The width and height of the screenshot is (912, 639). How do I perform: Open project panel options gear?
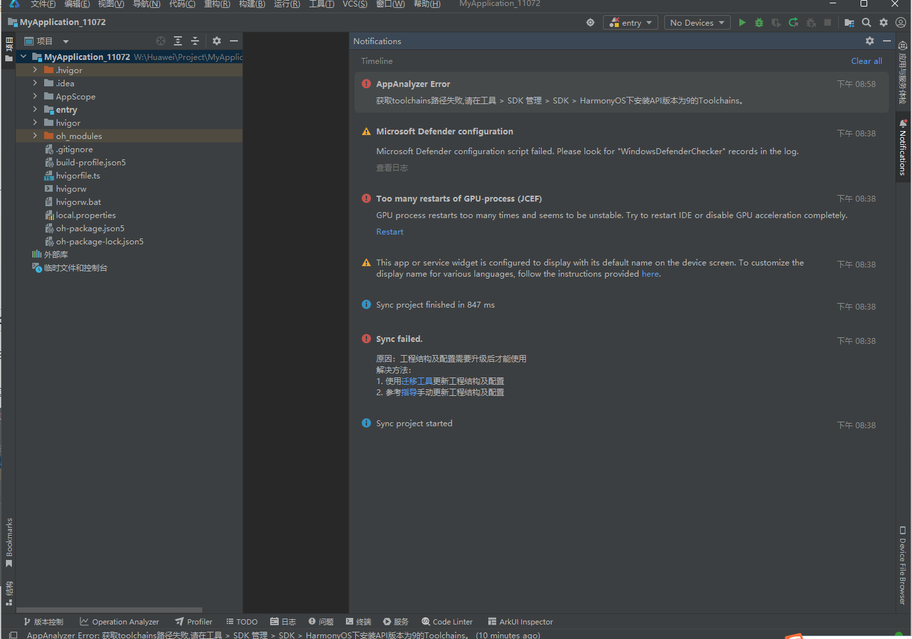(217, 41)
